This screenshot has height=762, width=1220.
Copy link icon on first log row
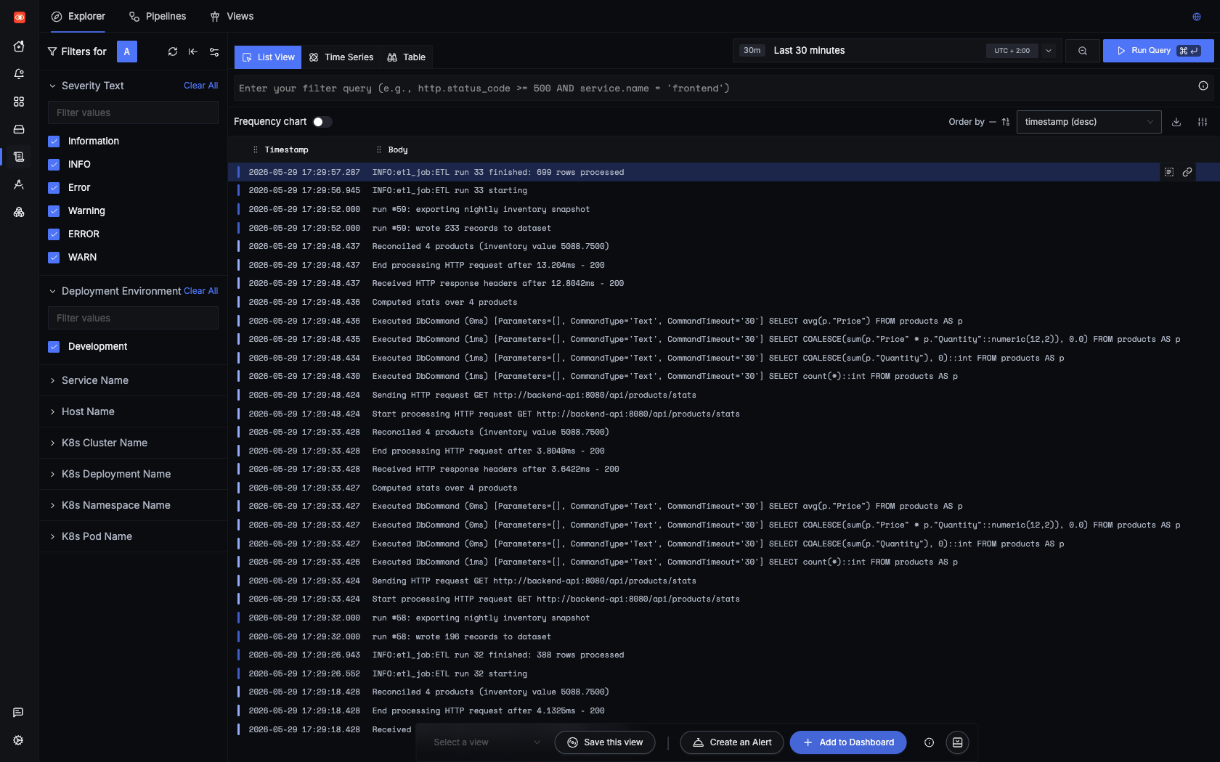[x=1187, y=172]
